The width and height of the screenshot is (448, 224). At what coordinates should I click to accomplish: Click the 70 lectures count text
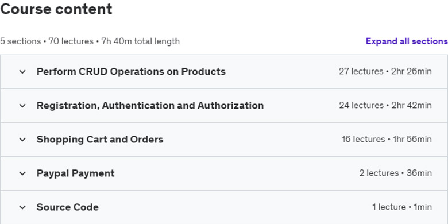click(x=71, y=41)
